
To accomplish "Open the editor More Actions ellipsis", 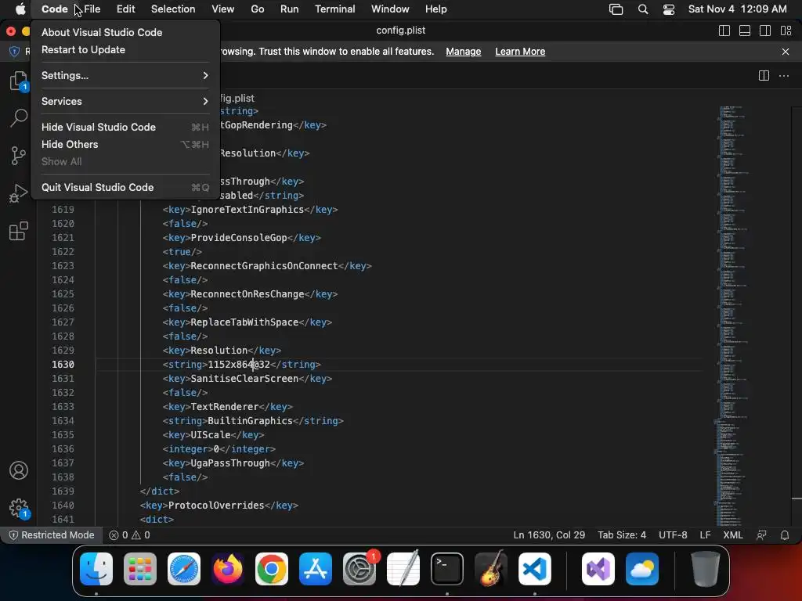I will pos(783,76).
